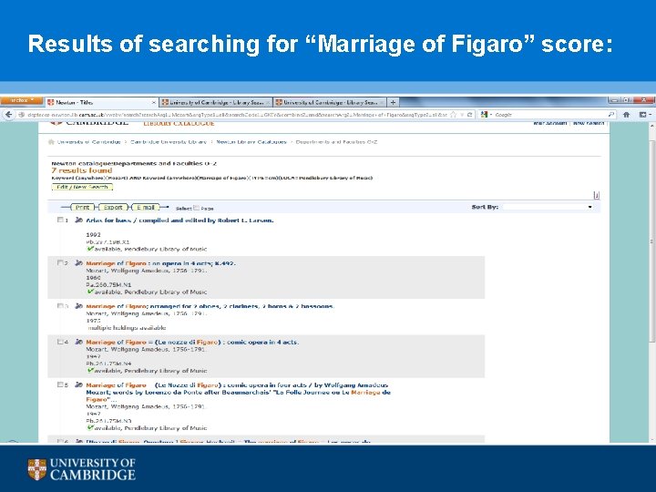Tick checkbox for result 1 Arias for bass
This screenshot has height=492, width=656.
[60, 220]
